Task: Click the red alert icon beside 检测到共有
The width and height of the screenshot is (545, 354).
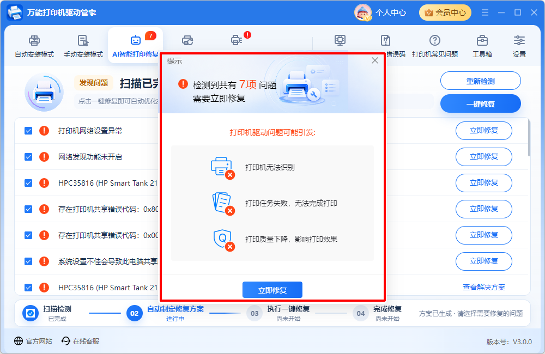Action: (183, 84)
